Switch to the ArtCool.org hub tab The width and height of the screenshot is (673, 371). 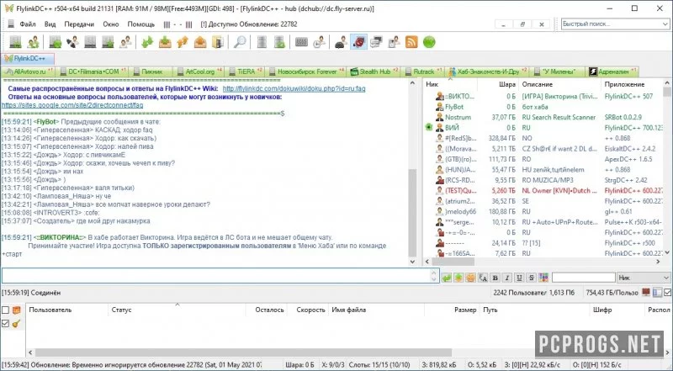click(x=199, y=72)
